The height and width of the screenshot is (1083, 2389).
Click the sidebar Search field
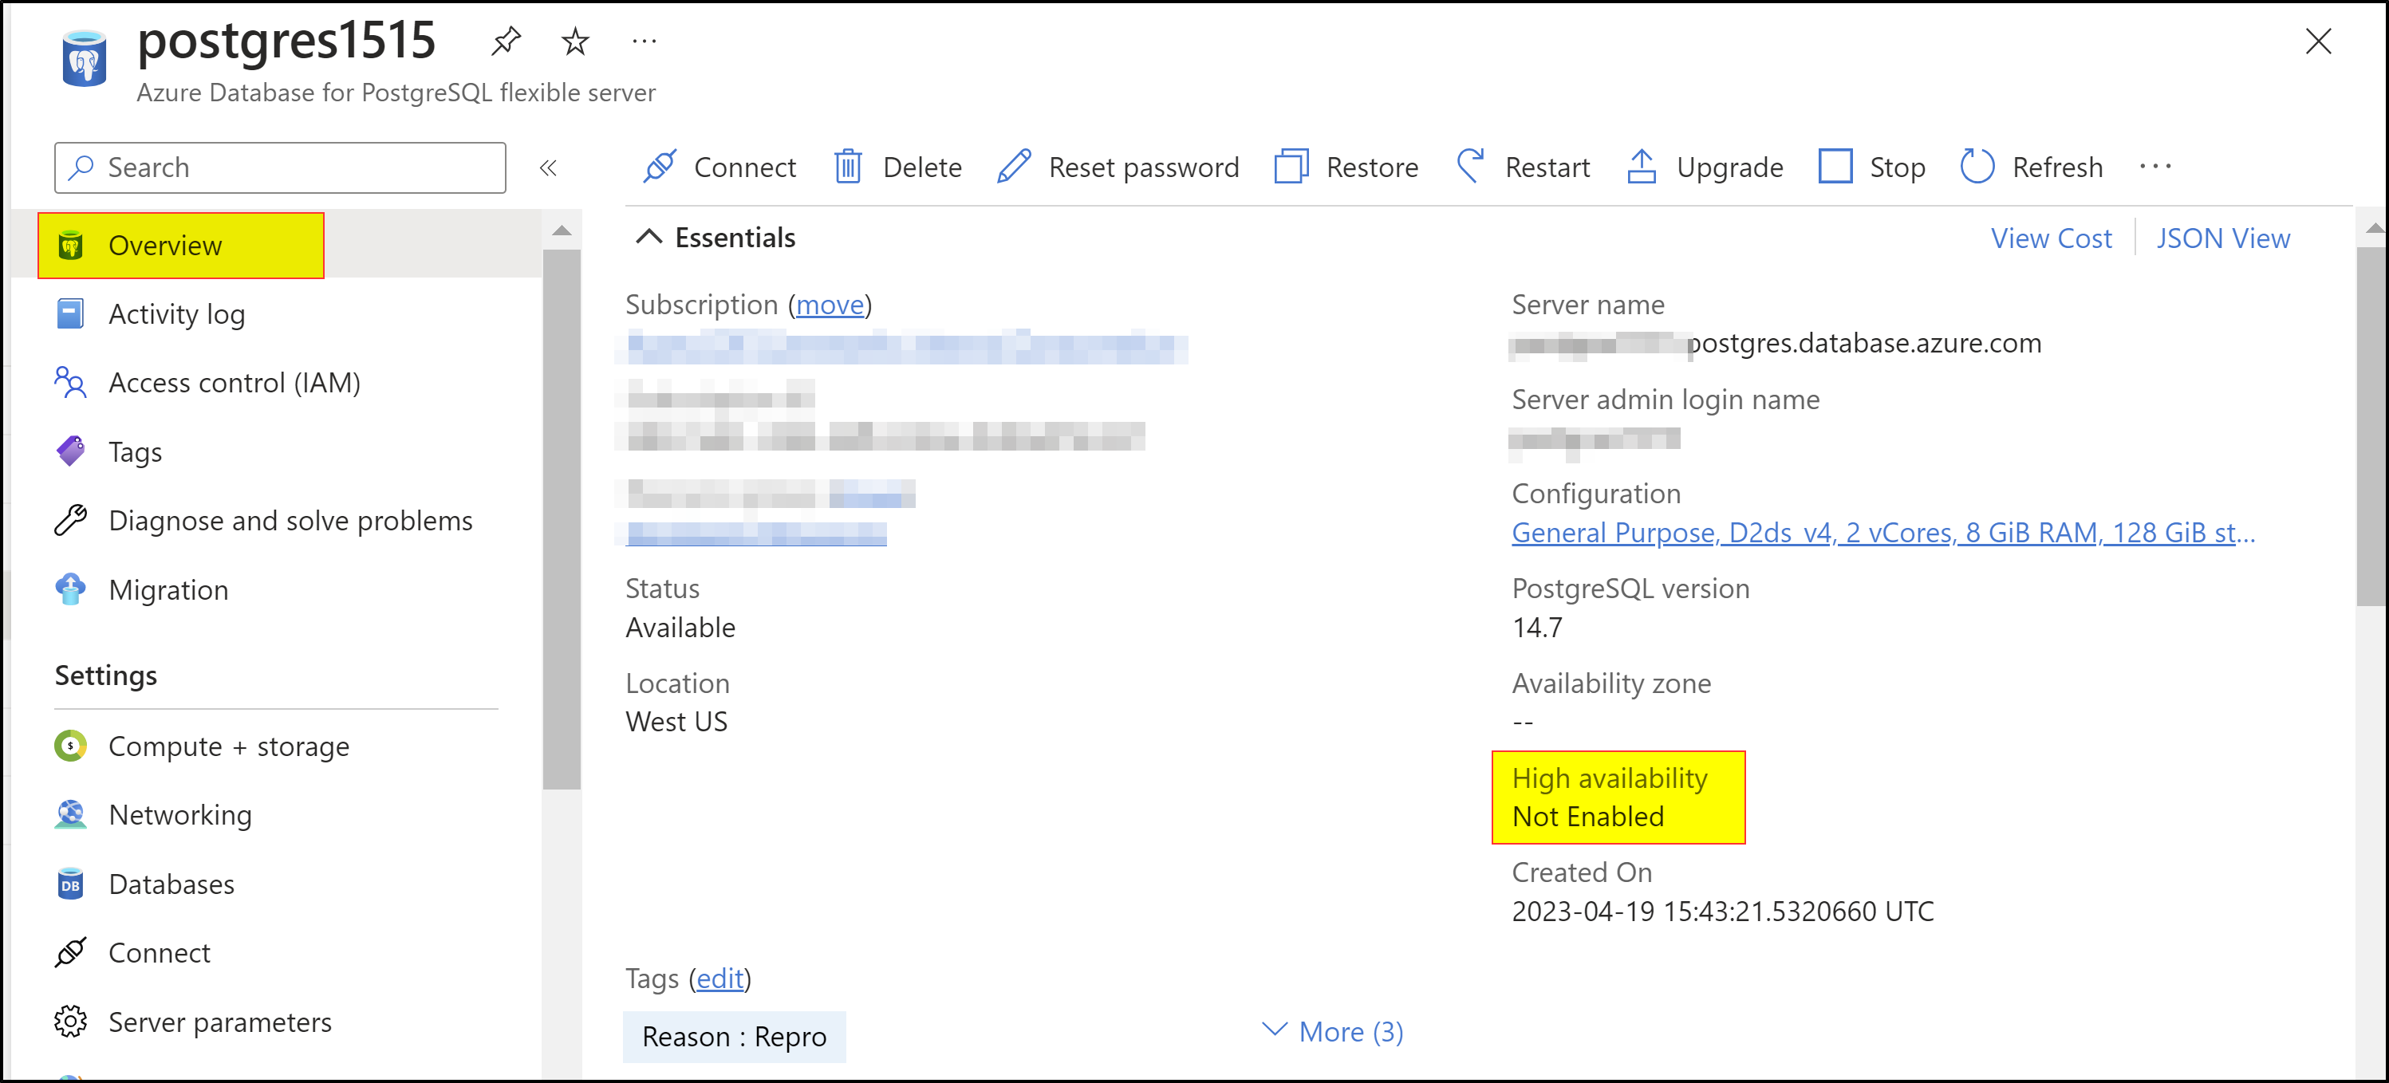[280, 167]
